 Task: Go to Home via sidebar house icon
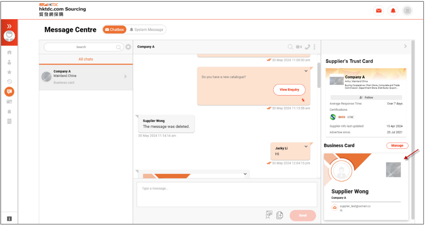pos(9,52)
